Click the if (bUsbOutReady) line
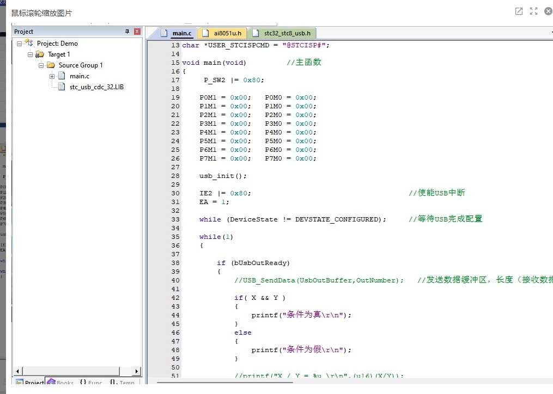Screen dimensions: 553x394 (253, 263)
